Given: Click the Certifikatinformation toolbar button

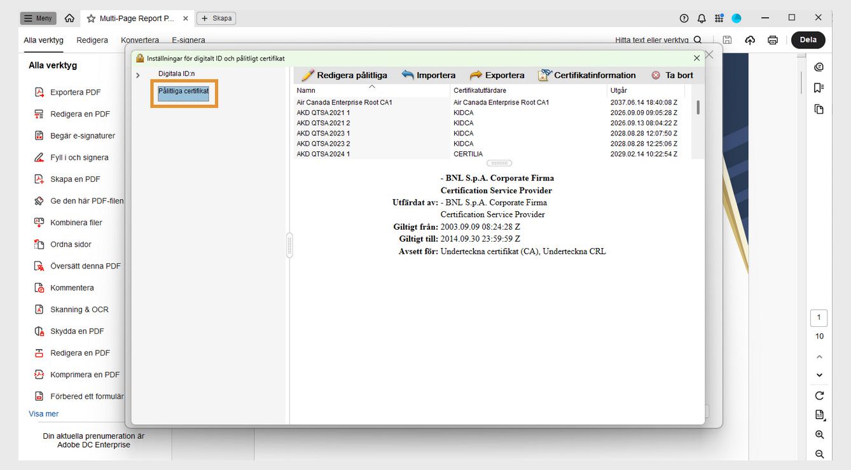Looking at the screenshot, I should point(587,75).
